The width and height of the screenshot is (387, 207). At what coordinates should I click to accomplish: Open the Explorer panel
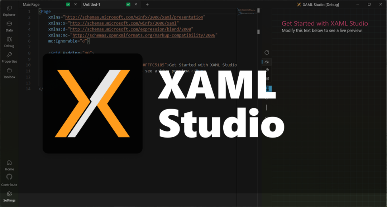pyautogui.click(x=9, y=11)
